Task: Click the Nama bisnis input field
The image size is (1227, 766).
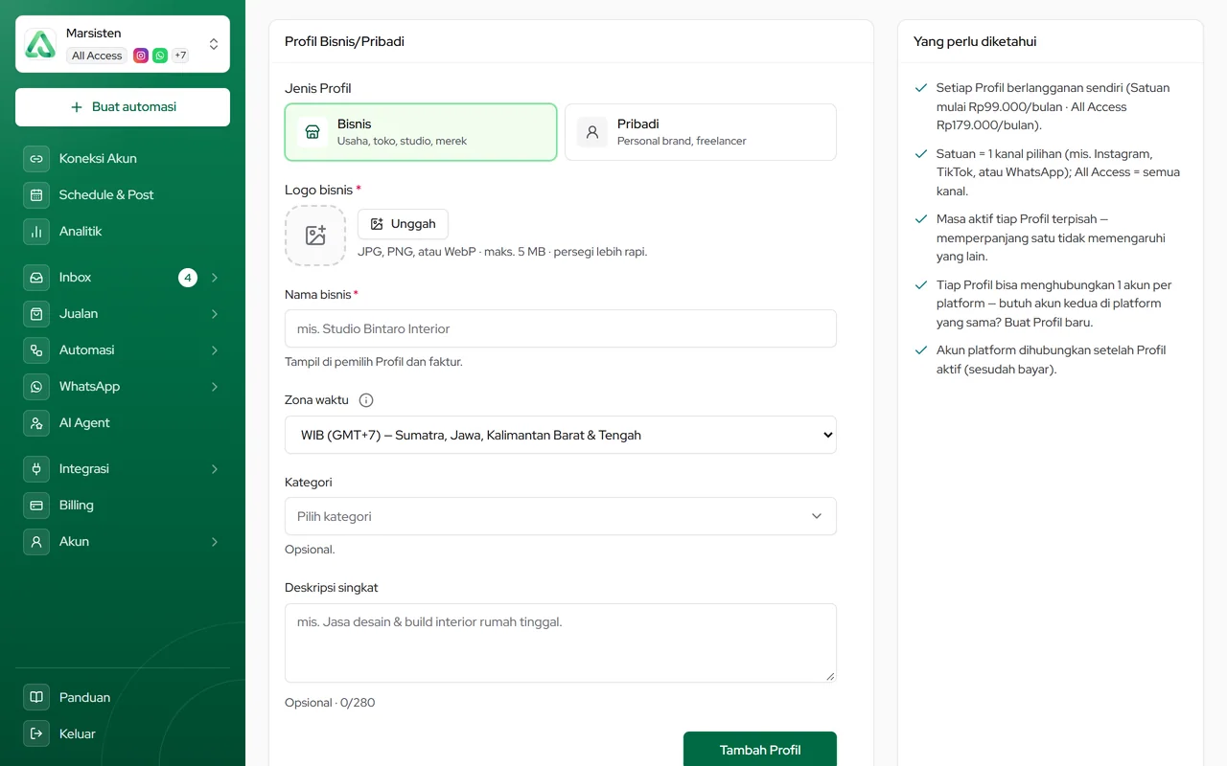Action: [x=561, y=328]
